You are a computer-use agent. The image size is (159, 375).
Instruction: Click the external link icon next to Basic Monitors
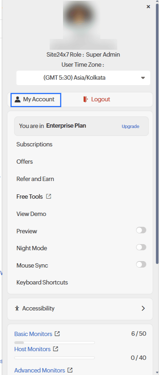pyautogui.click(x=57, y=334)
